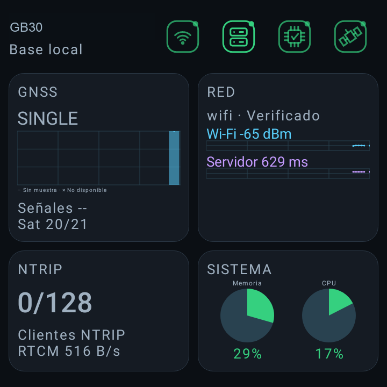Select the 17% CPU value

click(329, 354)
